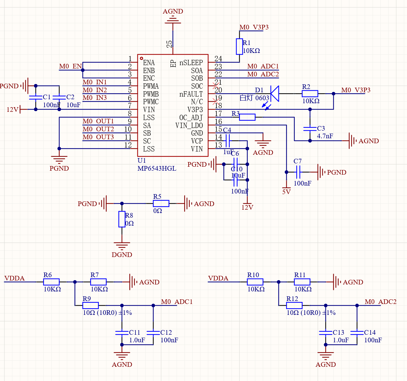The height and width of the screenshot is (381, 407).
Task: Click the R5 0Ω resistor symbol
Action: (x=161, y=203)
